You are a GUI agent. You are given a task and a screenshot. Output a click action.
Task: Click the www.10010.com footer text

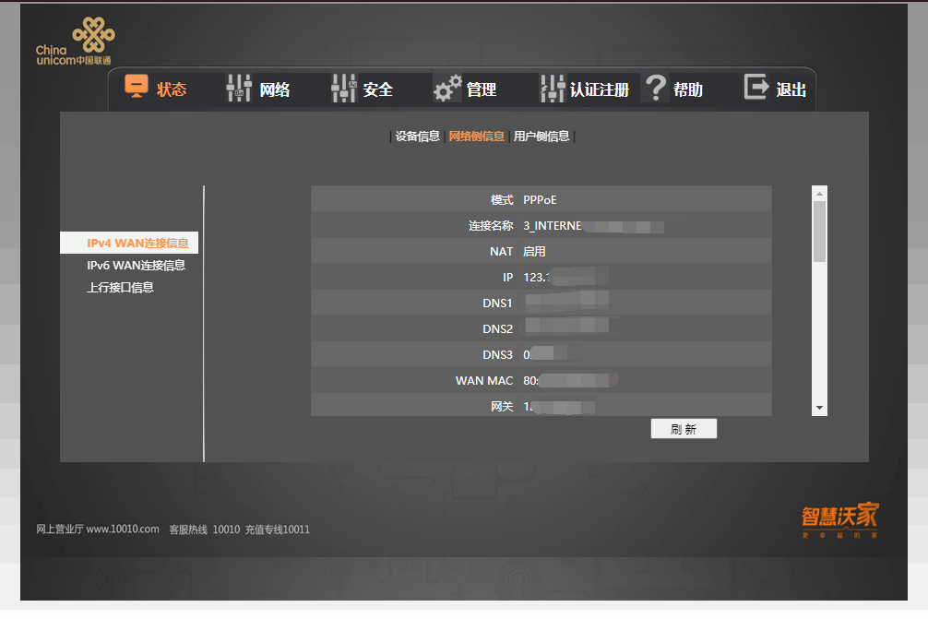(123, 529)
